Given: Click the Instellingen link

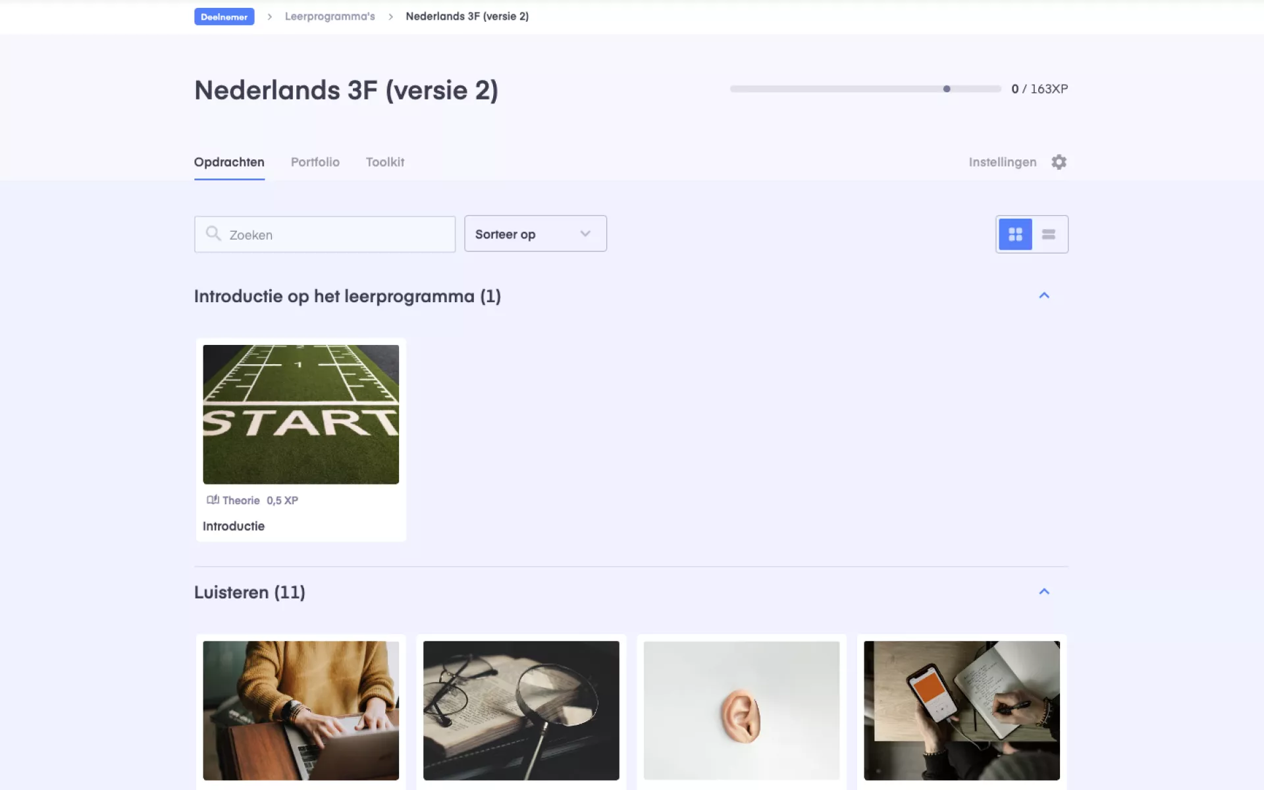Looking at the screenshot, I should pos(1002,162).
